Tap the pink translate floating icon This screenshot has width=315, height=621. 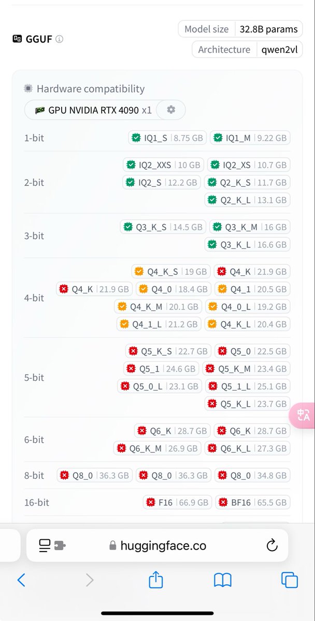click(303, 415)
